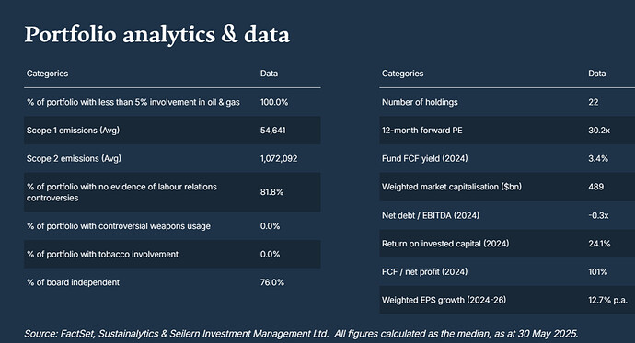Viewport: 635px width, 343px height.
Task: Select the Weighted market capitalisation ($bn) row
Action: tap(507, 187)
